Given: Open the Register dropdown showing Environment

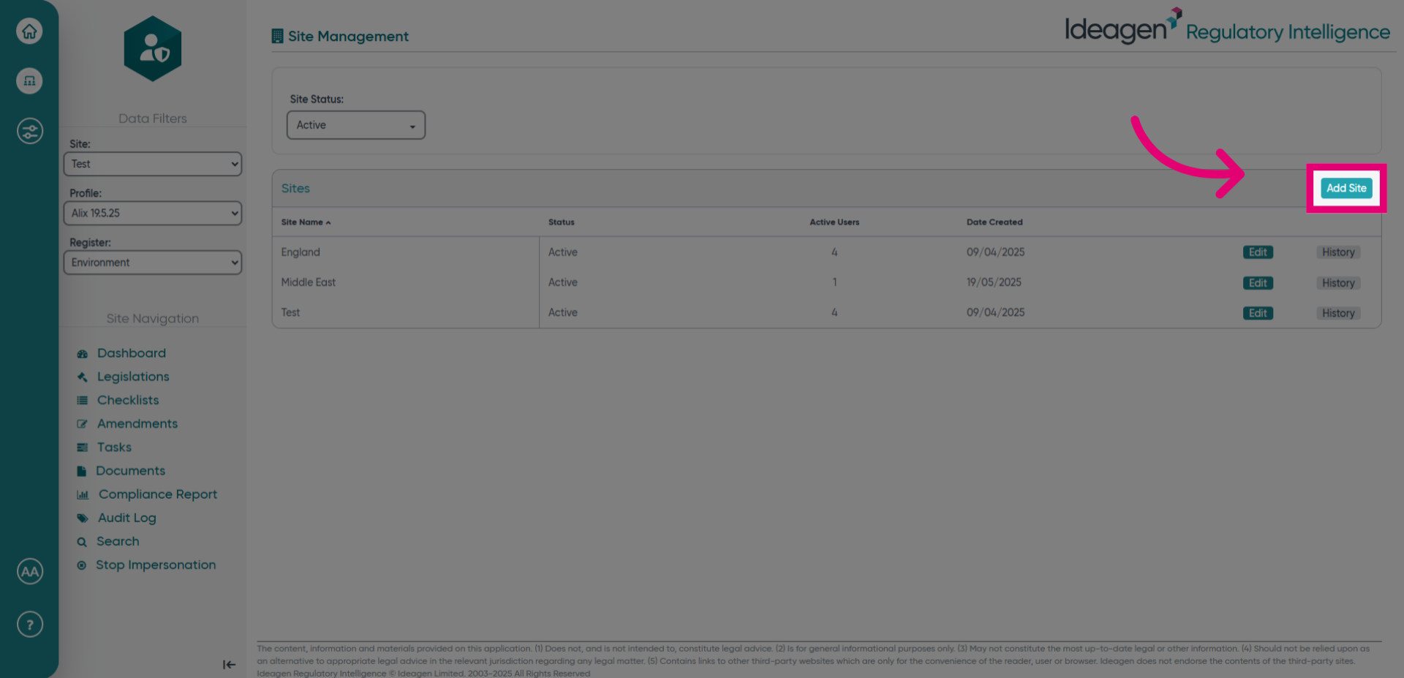Looking at the screenshot, I should click(153, 263).
